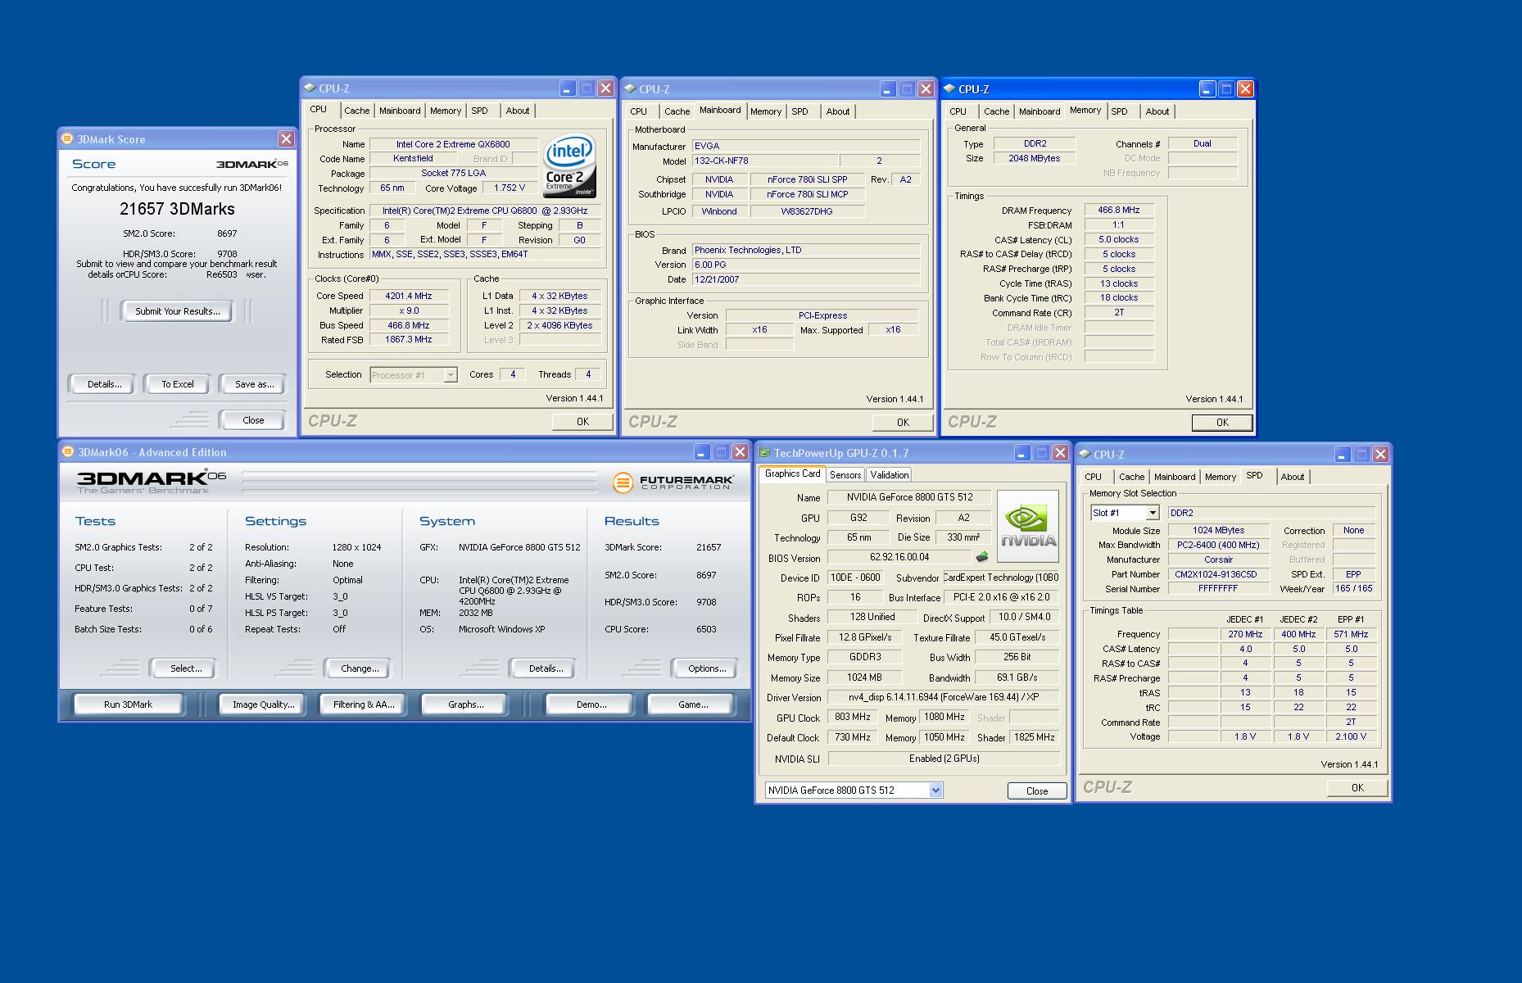
Task: Click the Futuremark Corporation orange logo
Action: [623, 482]
